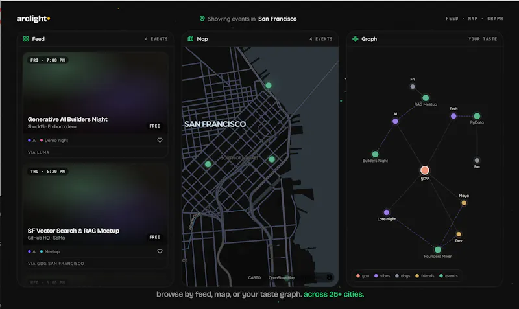Select the RAG Meetup event node
The width and height of the screenshot is (519, 309).
point(426,98)
